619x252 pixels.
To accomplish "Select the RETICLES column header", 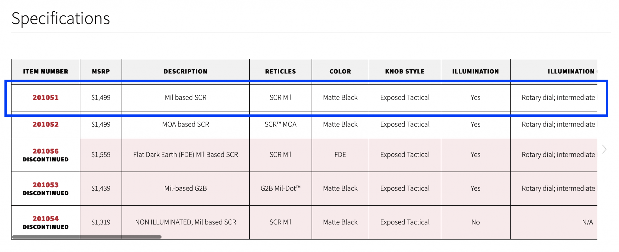I will (x=280, y=71).
